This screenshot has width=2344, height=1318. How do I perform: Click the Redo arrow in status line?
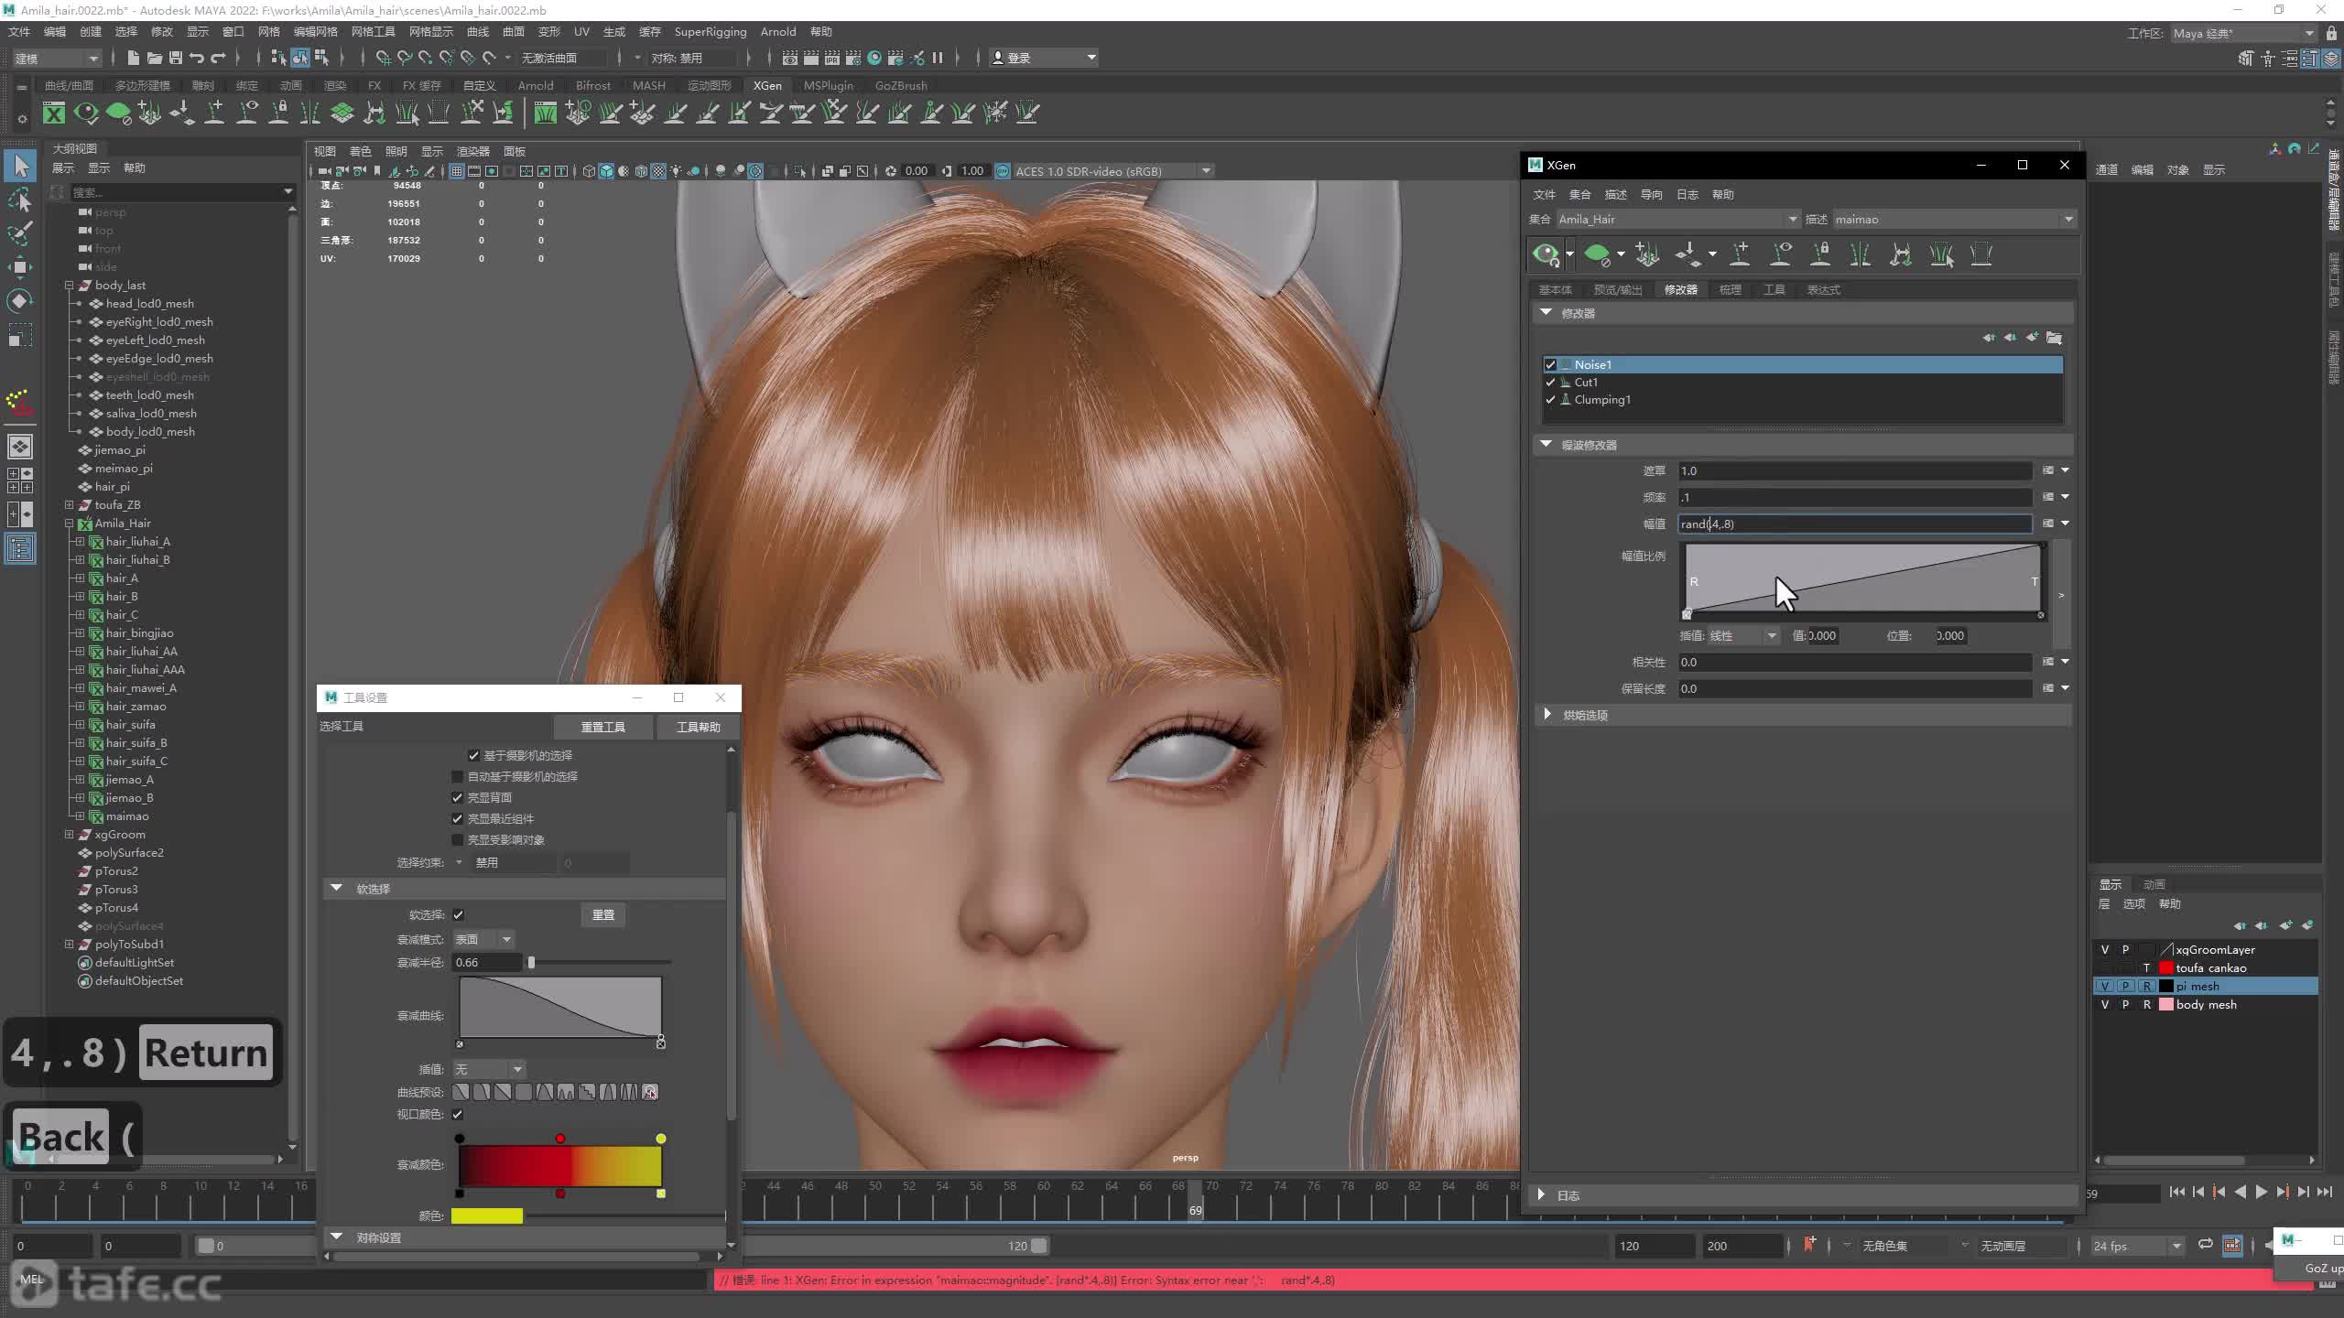click(218, 58)
